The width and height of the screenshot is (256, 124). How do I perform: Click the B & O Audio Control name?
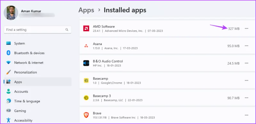pos(108,61)
